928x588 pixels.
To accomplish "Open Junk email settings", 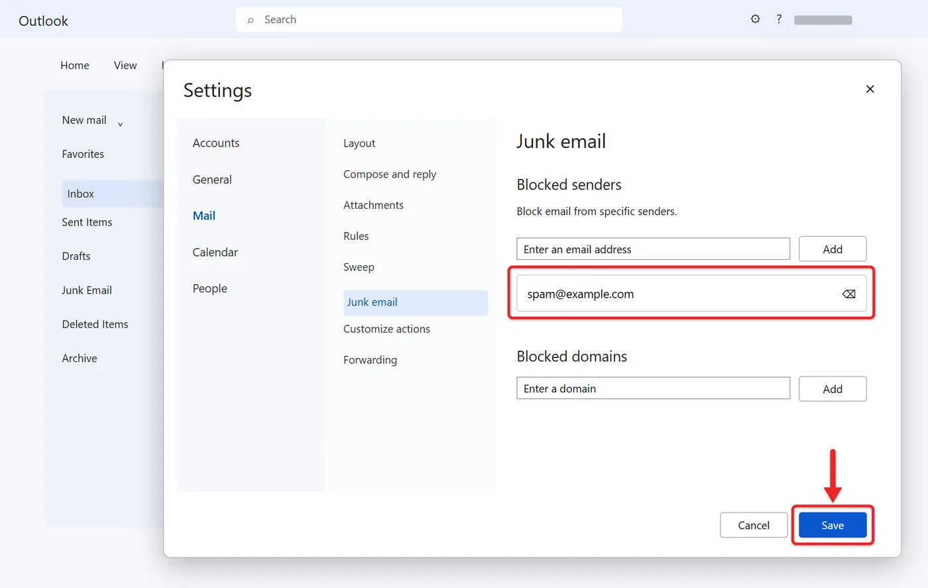I will point(415,302).
